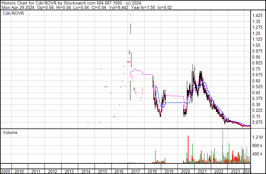Click the 2022 year label

tap(219, 171)
